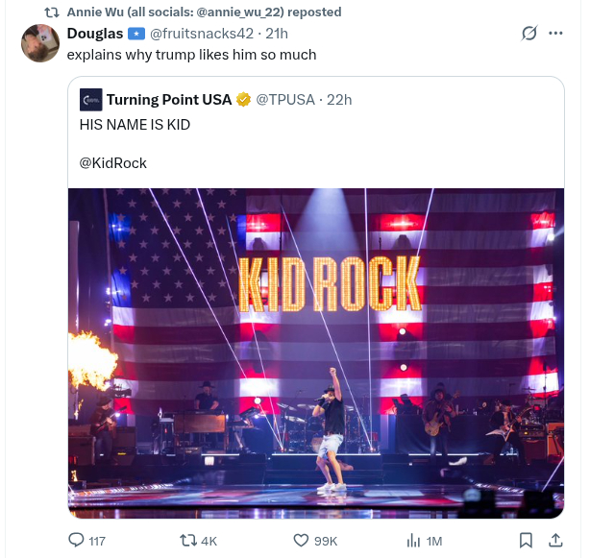Click the Douglas display name
The image size is (590, 558).
[x=94, y=34]
